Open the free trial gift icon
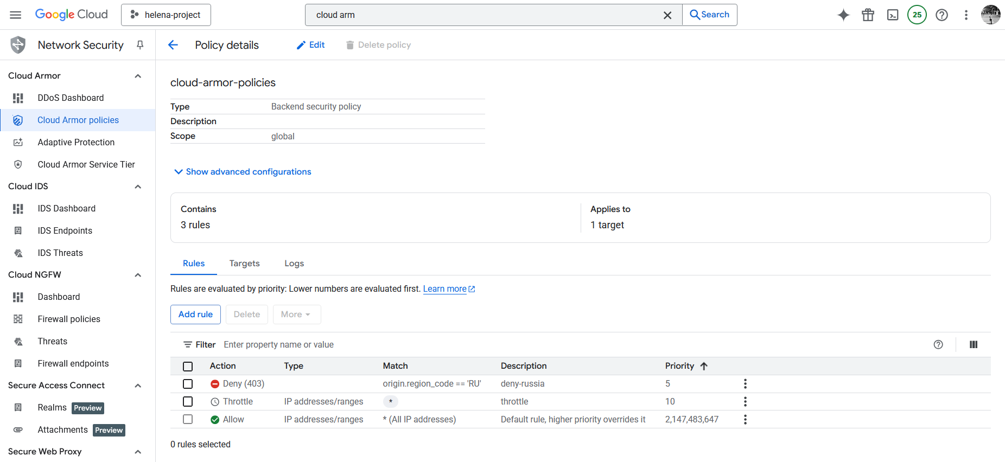Screen dimensions: 1005x462 click(868, 15)
